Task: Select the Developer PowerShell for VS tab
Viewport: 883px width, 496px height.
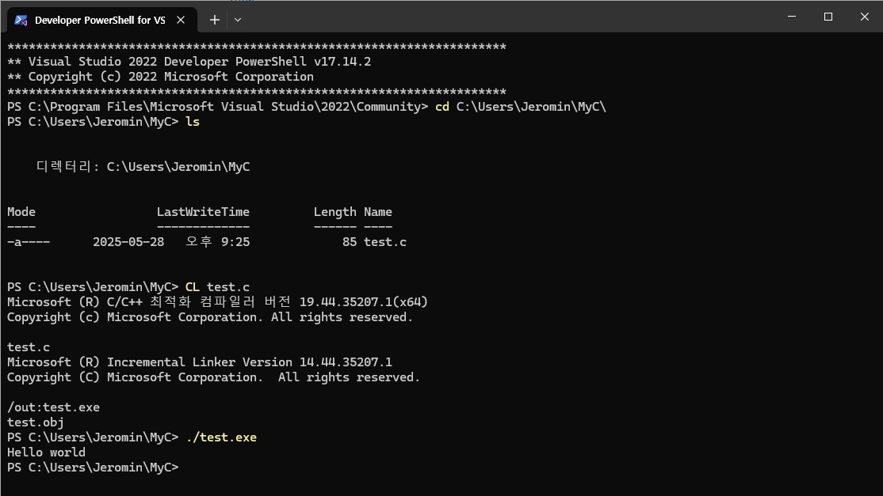Action: tap(102, 21)
